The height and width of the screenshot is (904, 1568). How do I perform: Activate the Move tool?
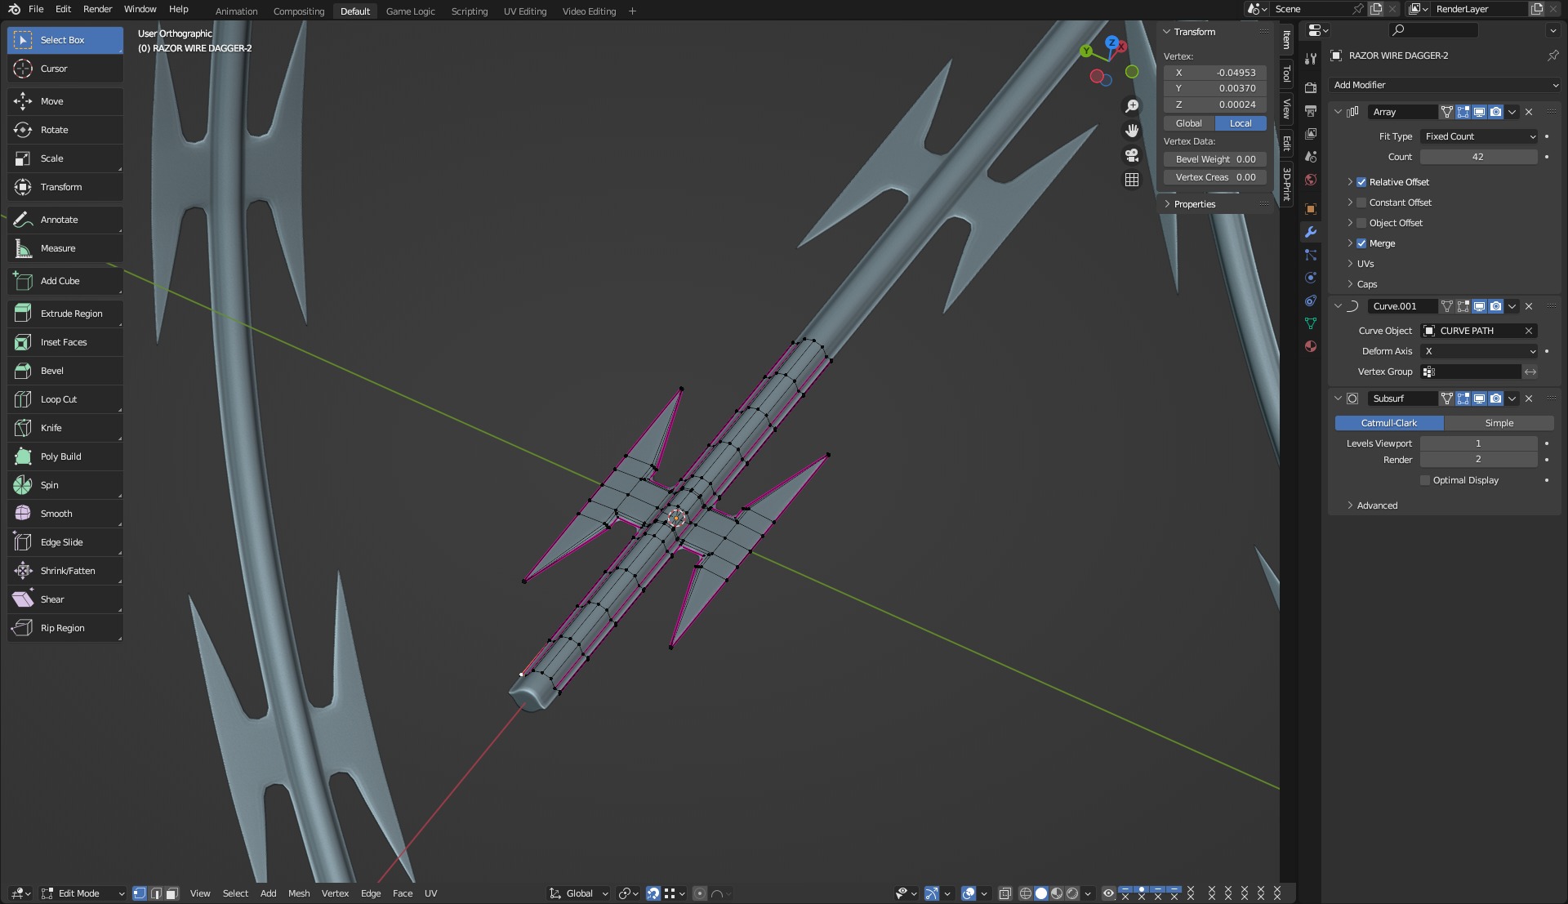point(65,101)
